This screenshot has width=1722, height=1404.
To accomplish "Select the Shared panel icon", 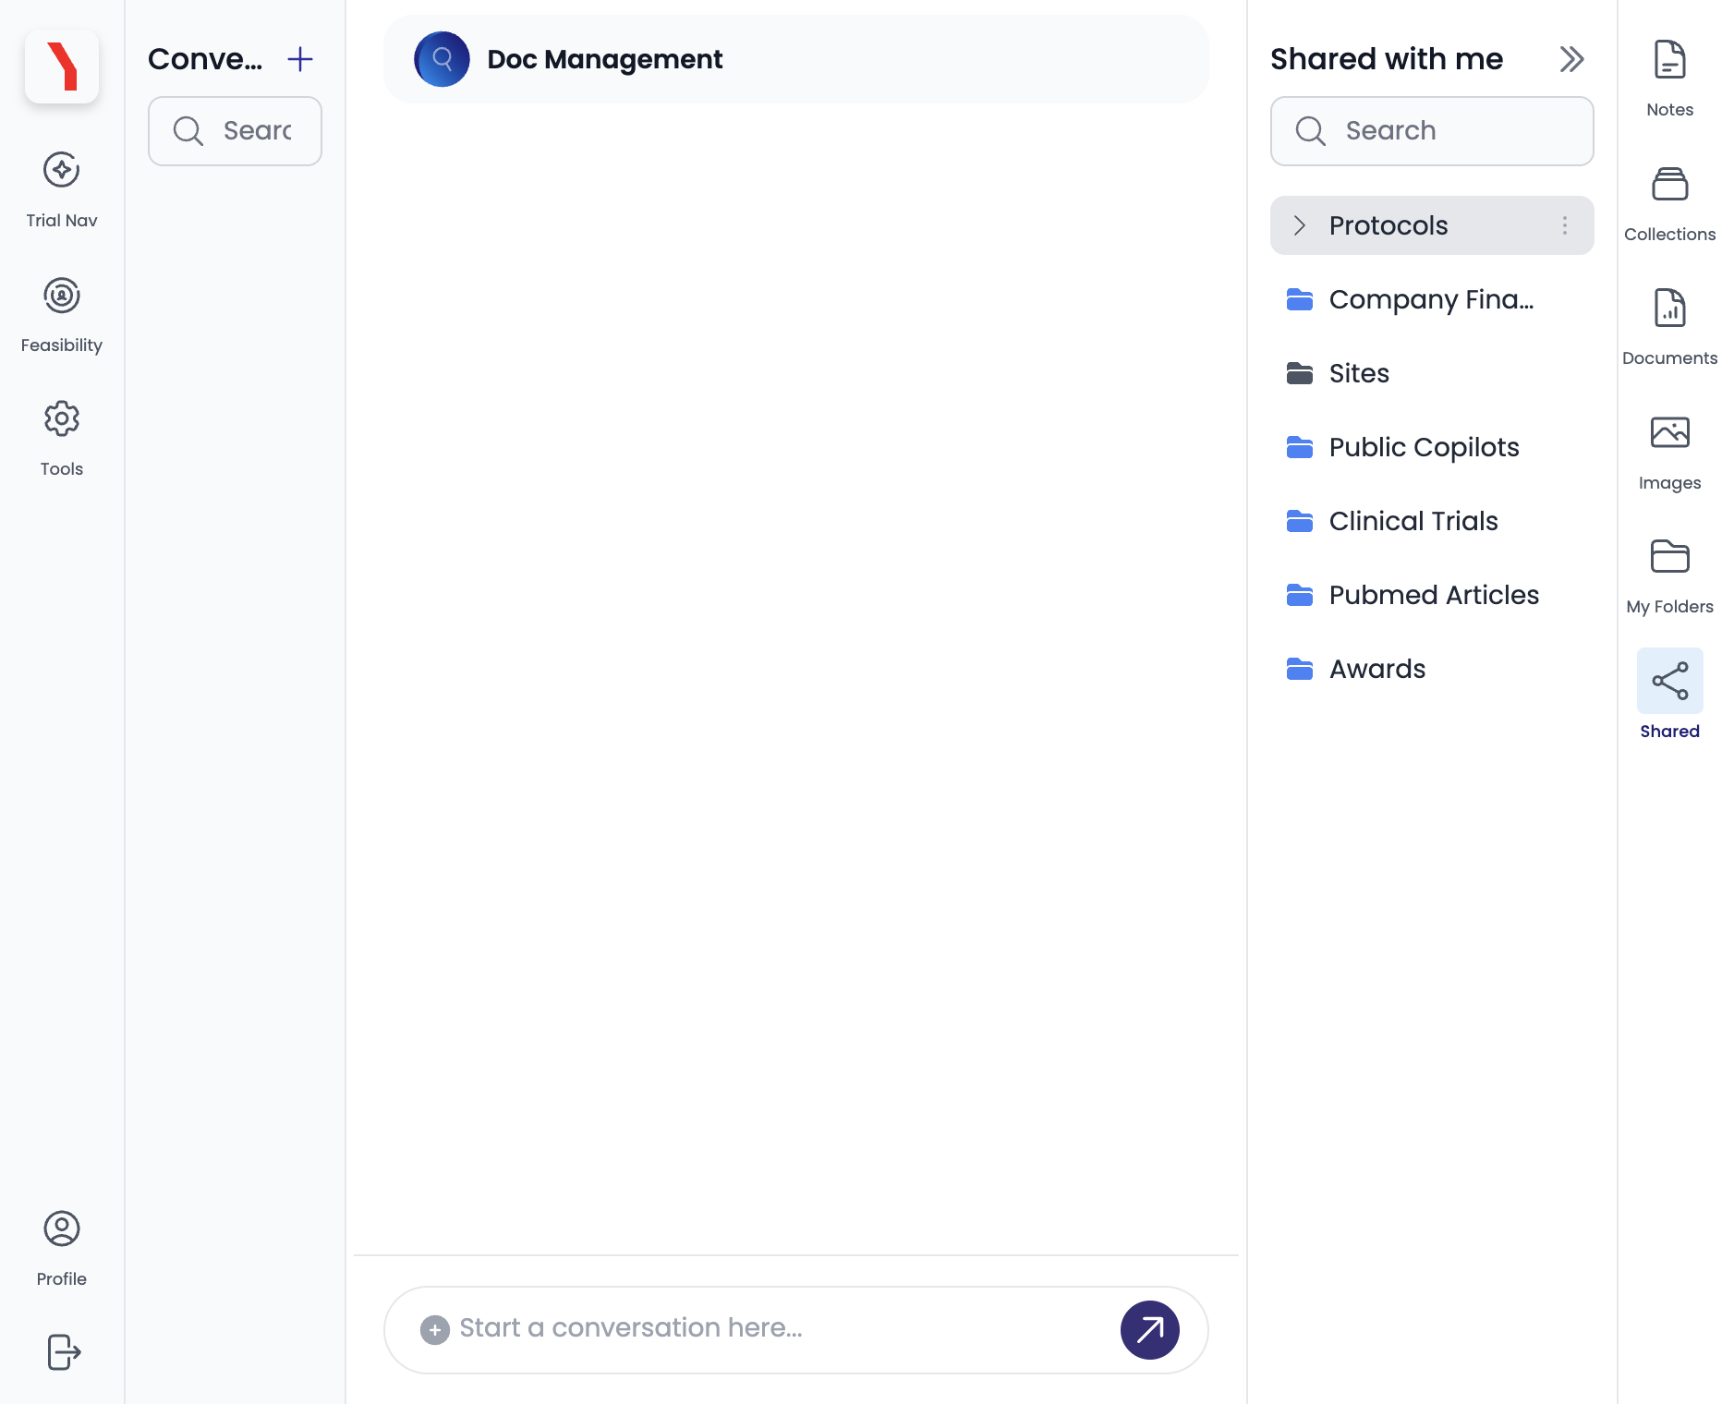I will [x=1669, y=681].
